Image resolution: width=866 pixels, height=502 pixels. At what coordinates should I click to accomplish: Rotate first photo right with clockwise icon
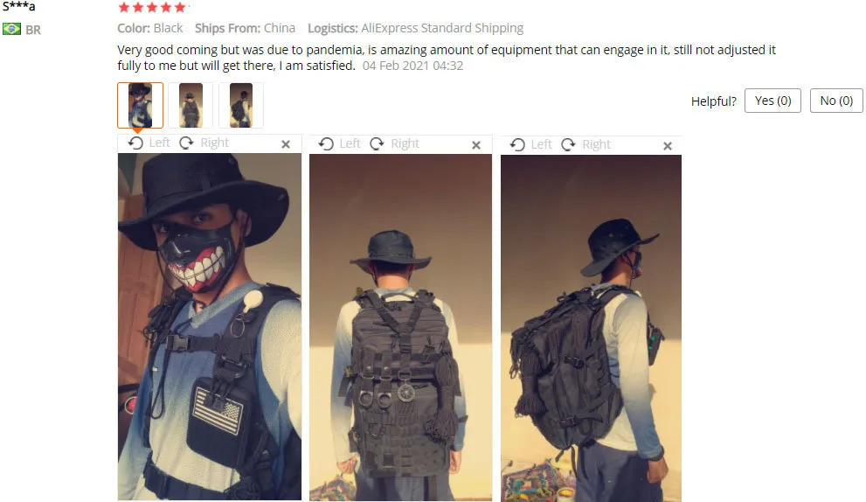point(187,143)
